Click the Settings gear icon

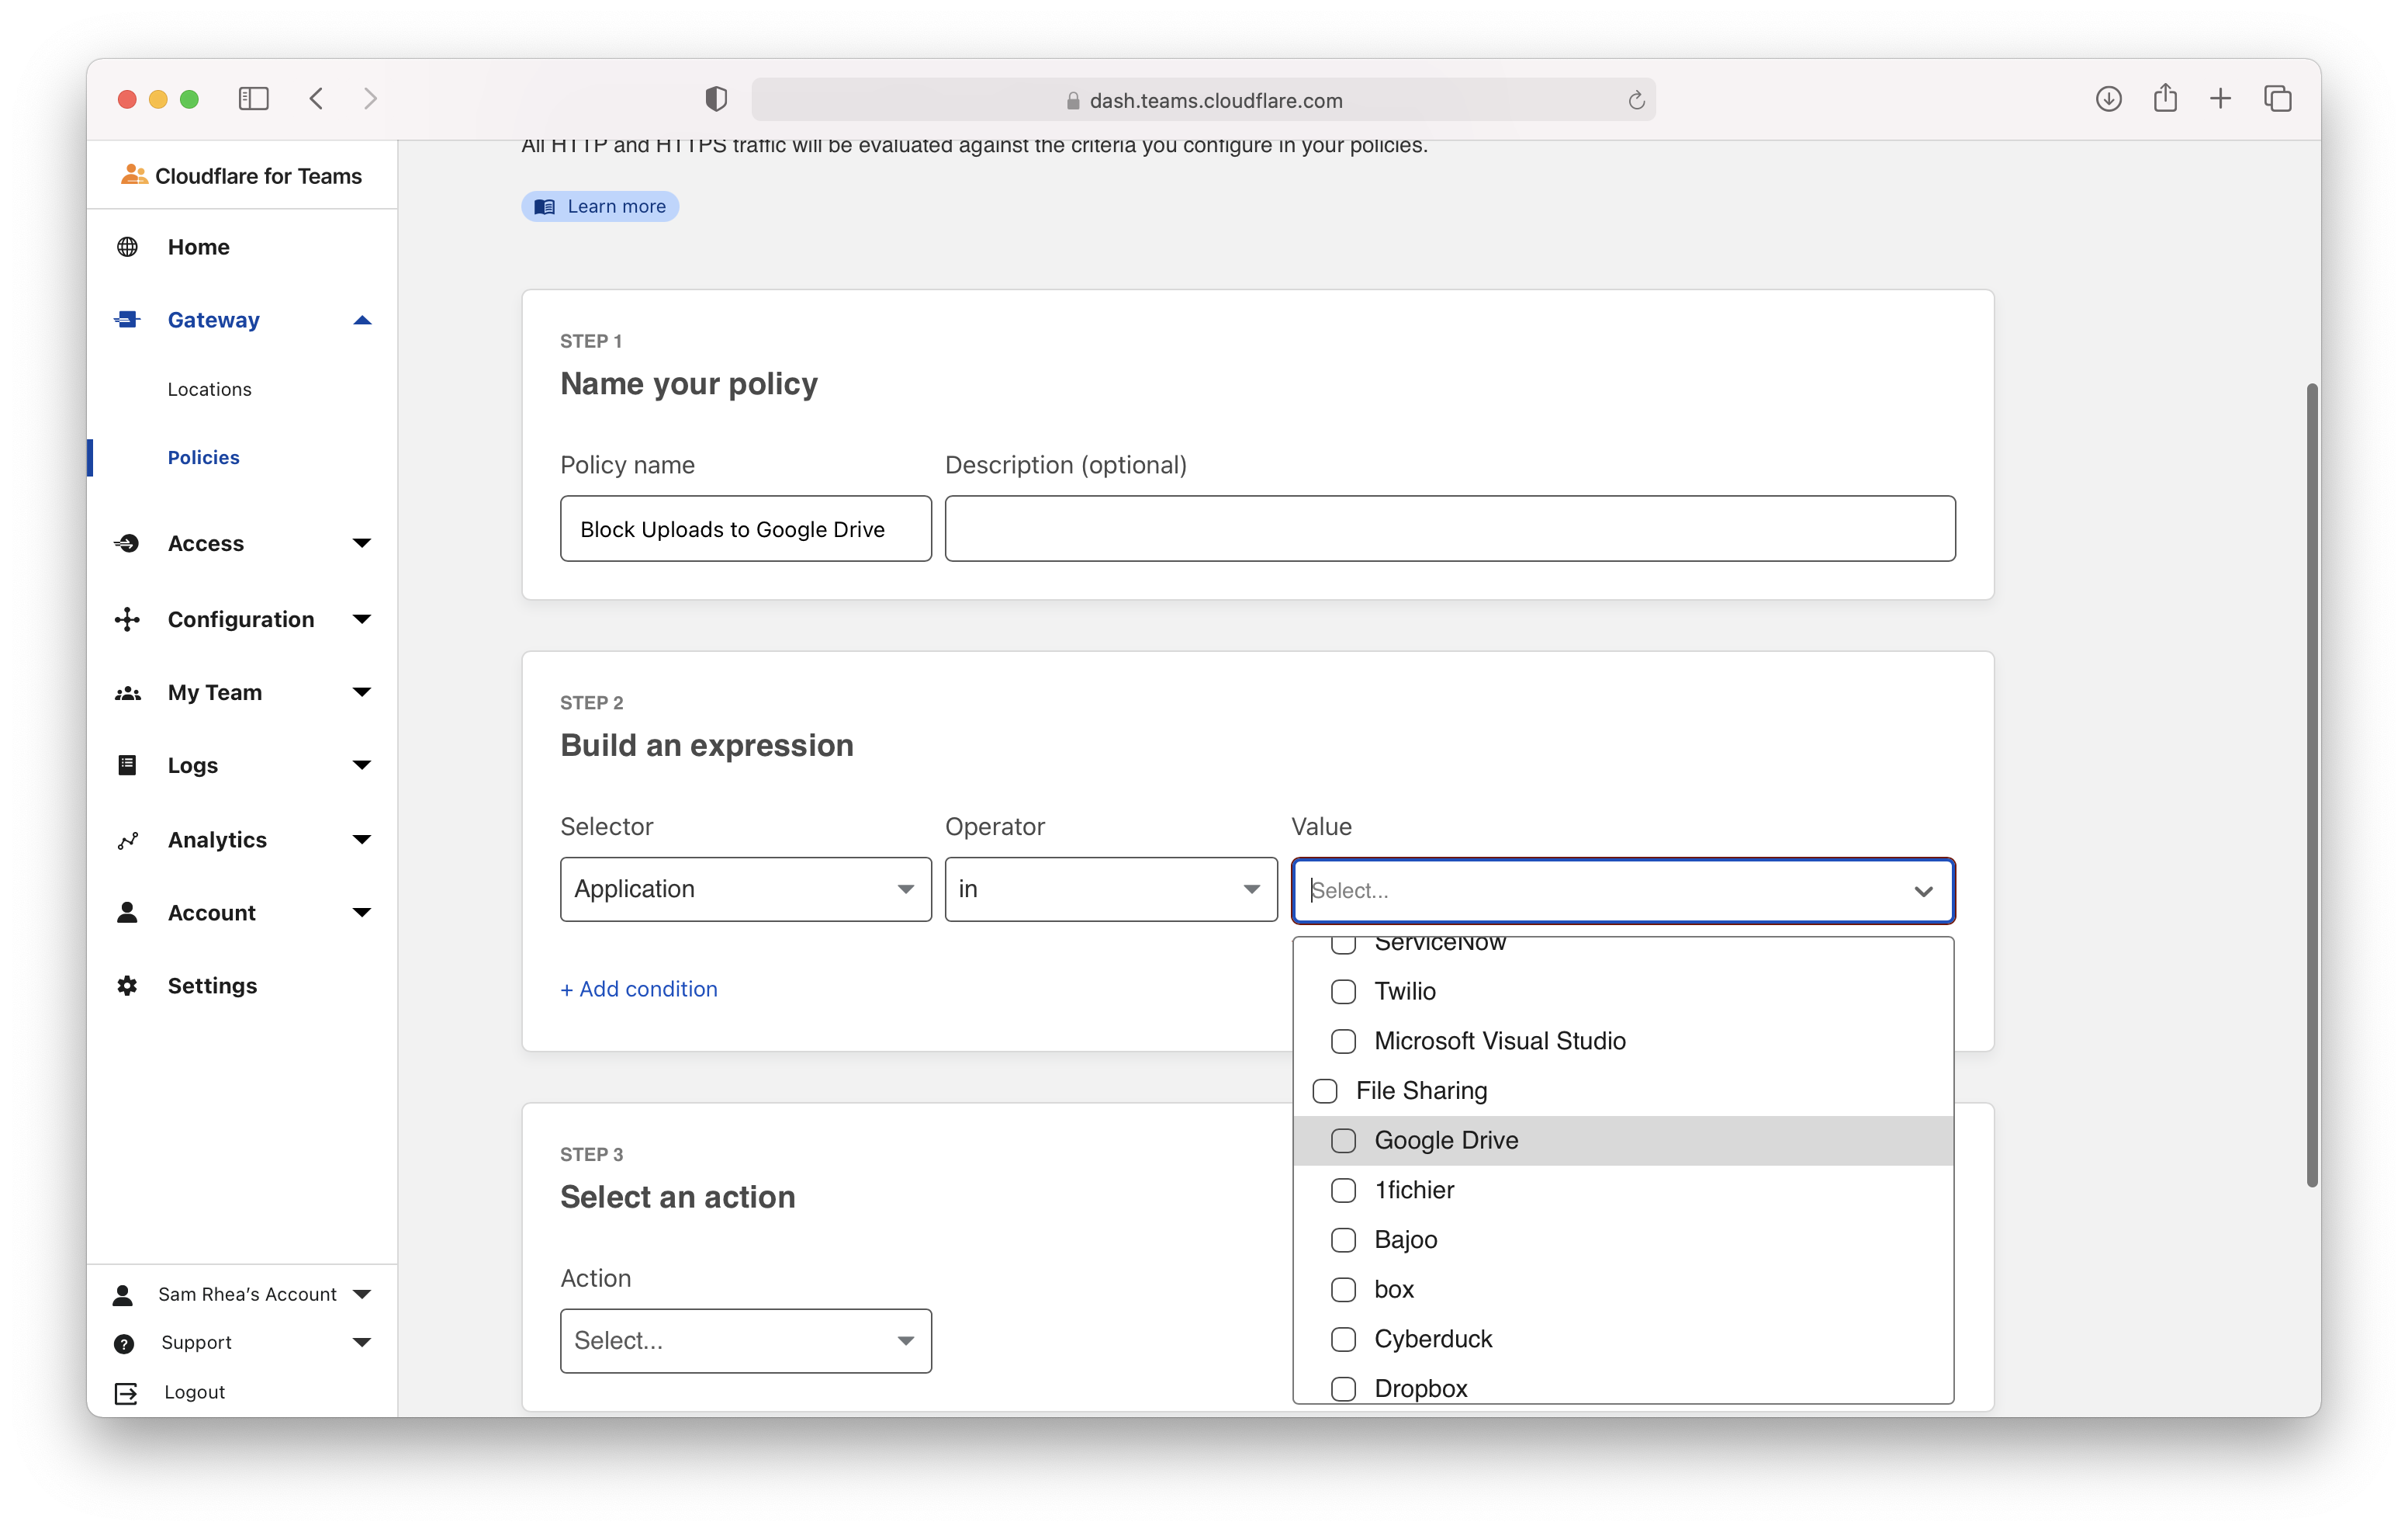tap(127, 986)
